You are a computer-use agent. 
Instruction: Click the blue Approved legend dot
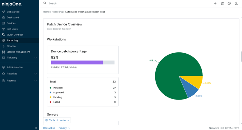(x=51, y=92)
